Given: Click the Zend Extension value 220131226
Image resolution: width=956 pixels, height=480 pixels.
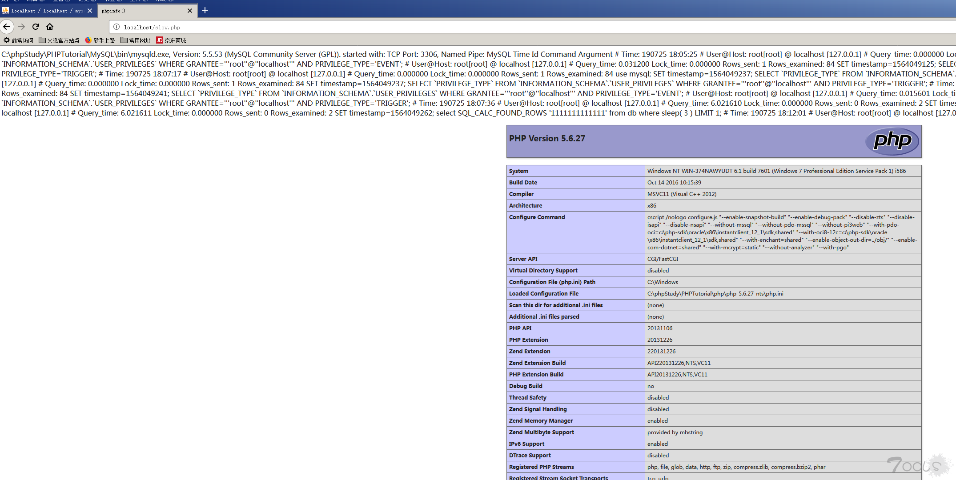Looking at the screenshot, I should tap(662, 352).
